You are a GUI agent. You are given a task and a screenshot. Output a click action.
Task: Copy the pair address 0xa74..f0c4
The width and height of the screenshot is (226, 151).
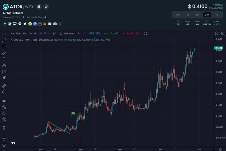[x=45, y=17]
